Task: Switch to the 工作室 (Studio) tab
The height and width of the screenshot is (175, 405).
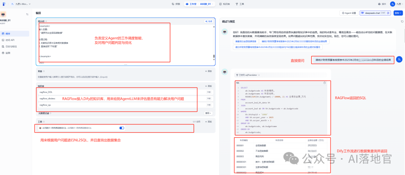Action: [x=191, y=4]
